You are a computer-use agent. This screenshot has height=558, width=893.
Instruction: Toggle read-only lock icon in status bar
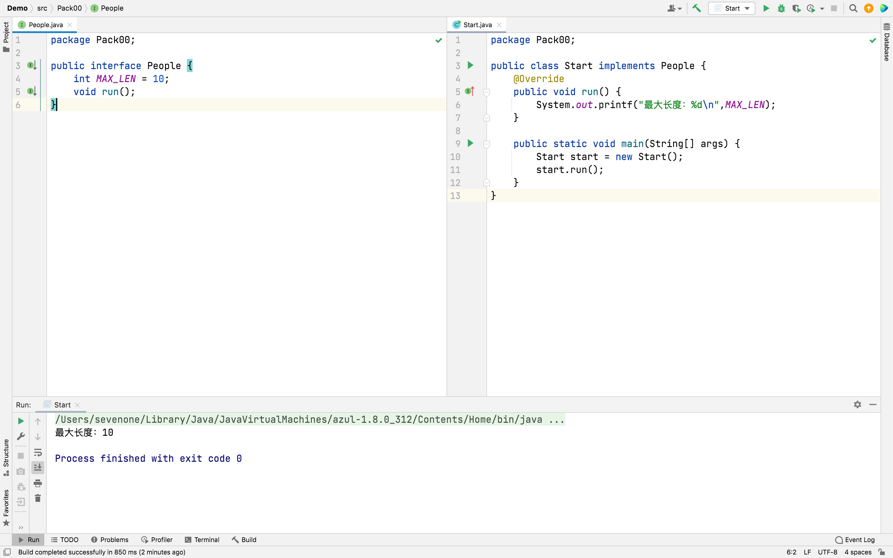881,552
